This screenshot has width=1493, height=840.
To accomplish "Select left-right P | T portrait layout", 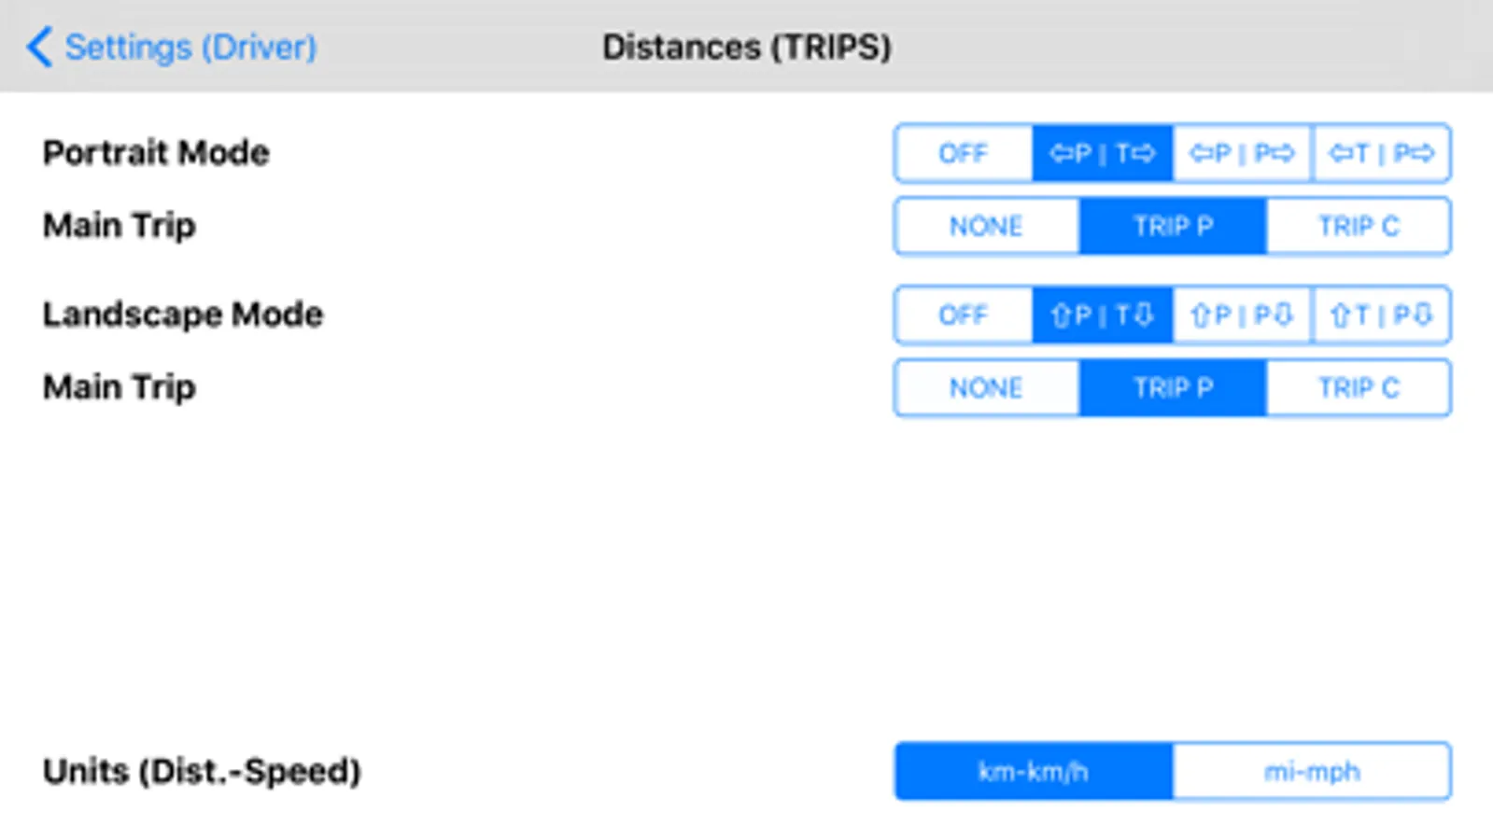I will (x=1102, y=153).
